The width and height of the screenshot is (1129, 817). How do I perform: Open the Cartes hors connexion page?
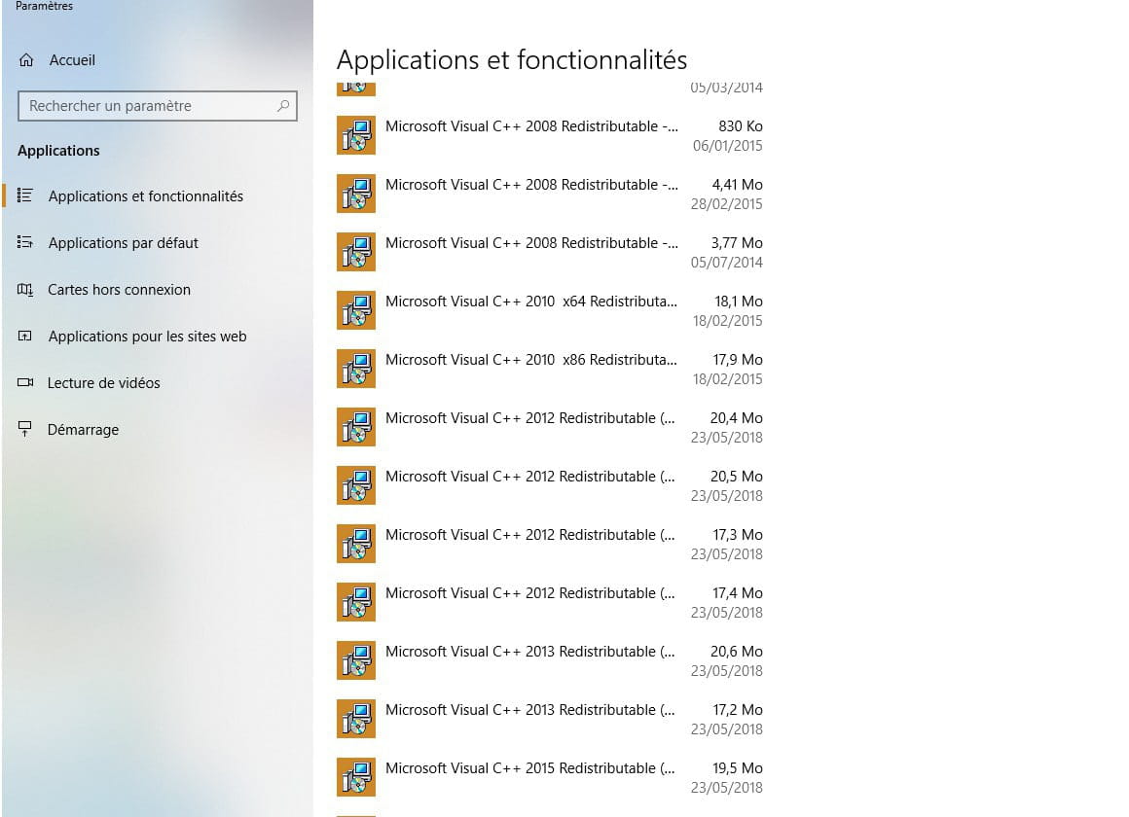119,290
